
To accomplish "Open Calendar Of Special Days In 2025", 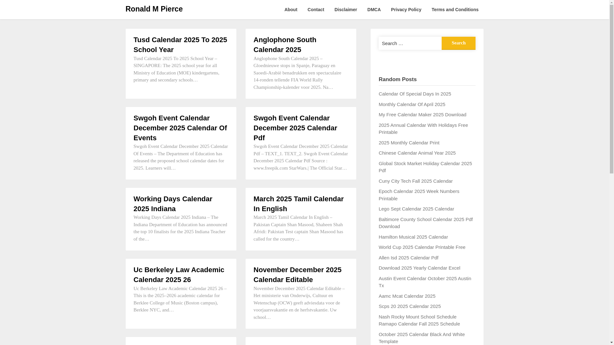I will [x=415, y=94].
